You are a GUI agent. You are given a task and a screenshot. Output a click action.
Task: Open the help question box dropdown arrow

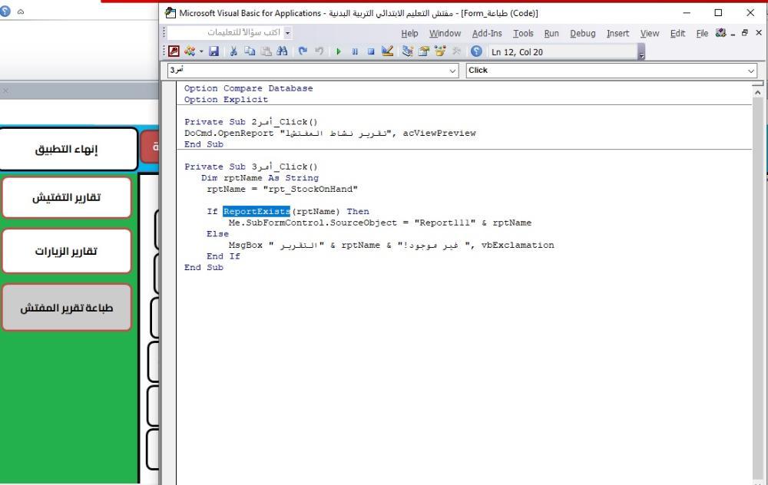pyautogui.click(x=288, y=33)
